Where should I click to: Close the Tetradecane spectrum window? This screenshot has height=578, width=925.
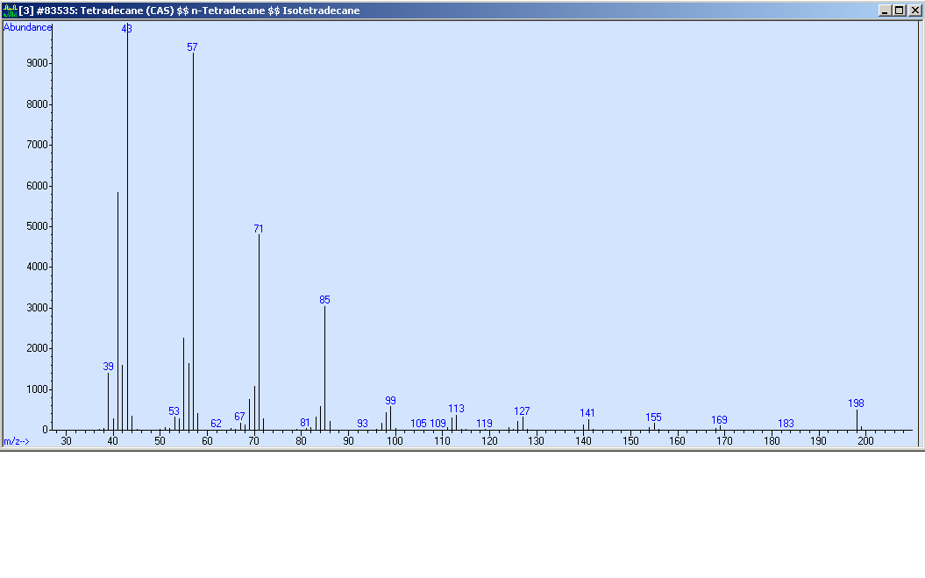click(x=915, y=10)
